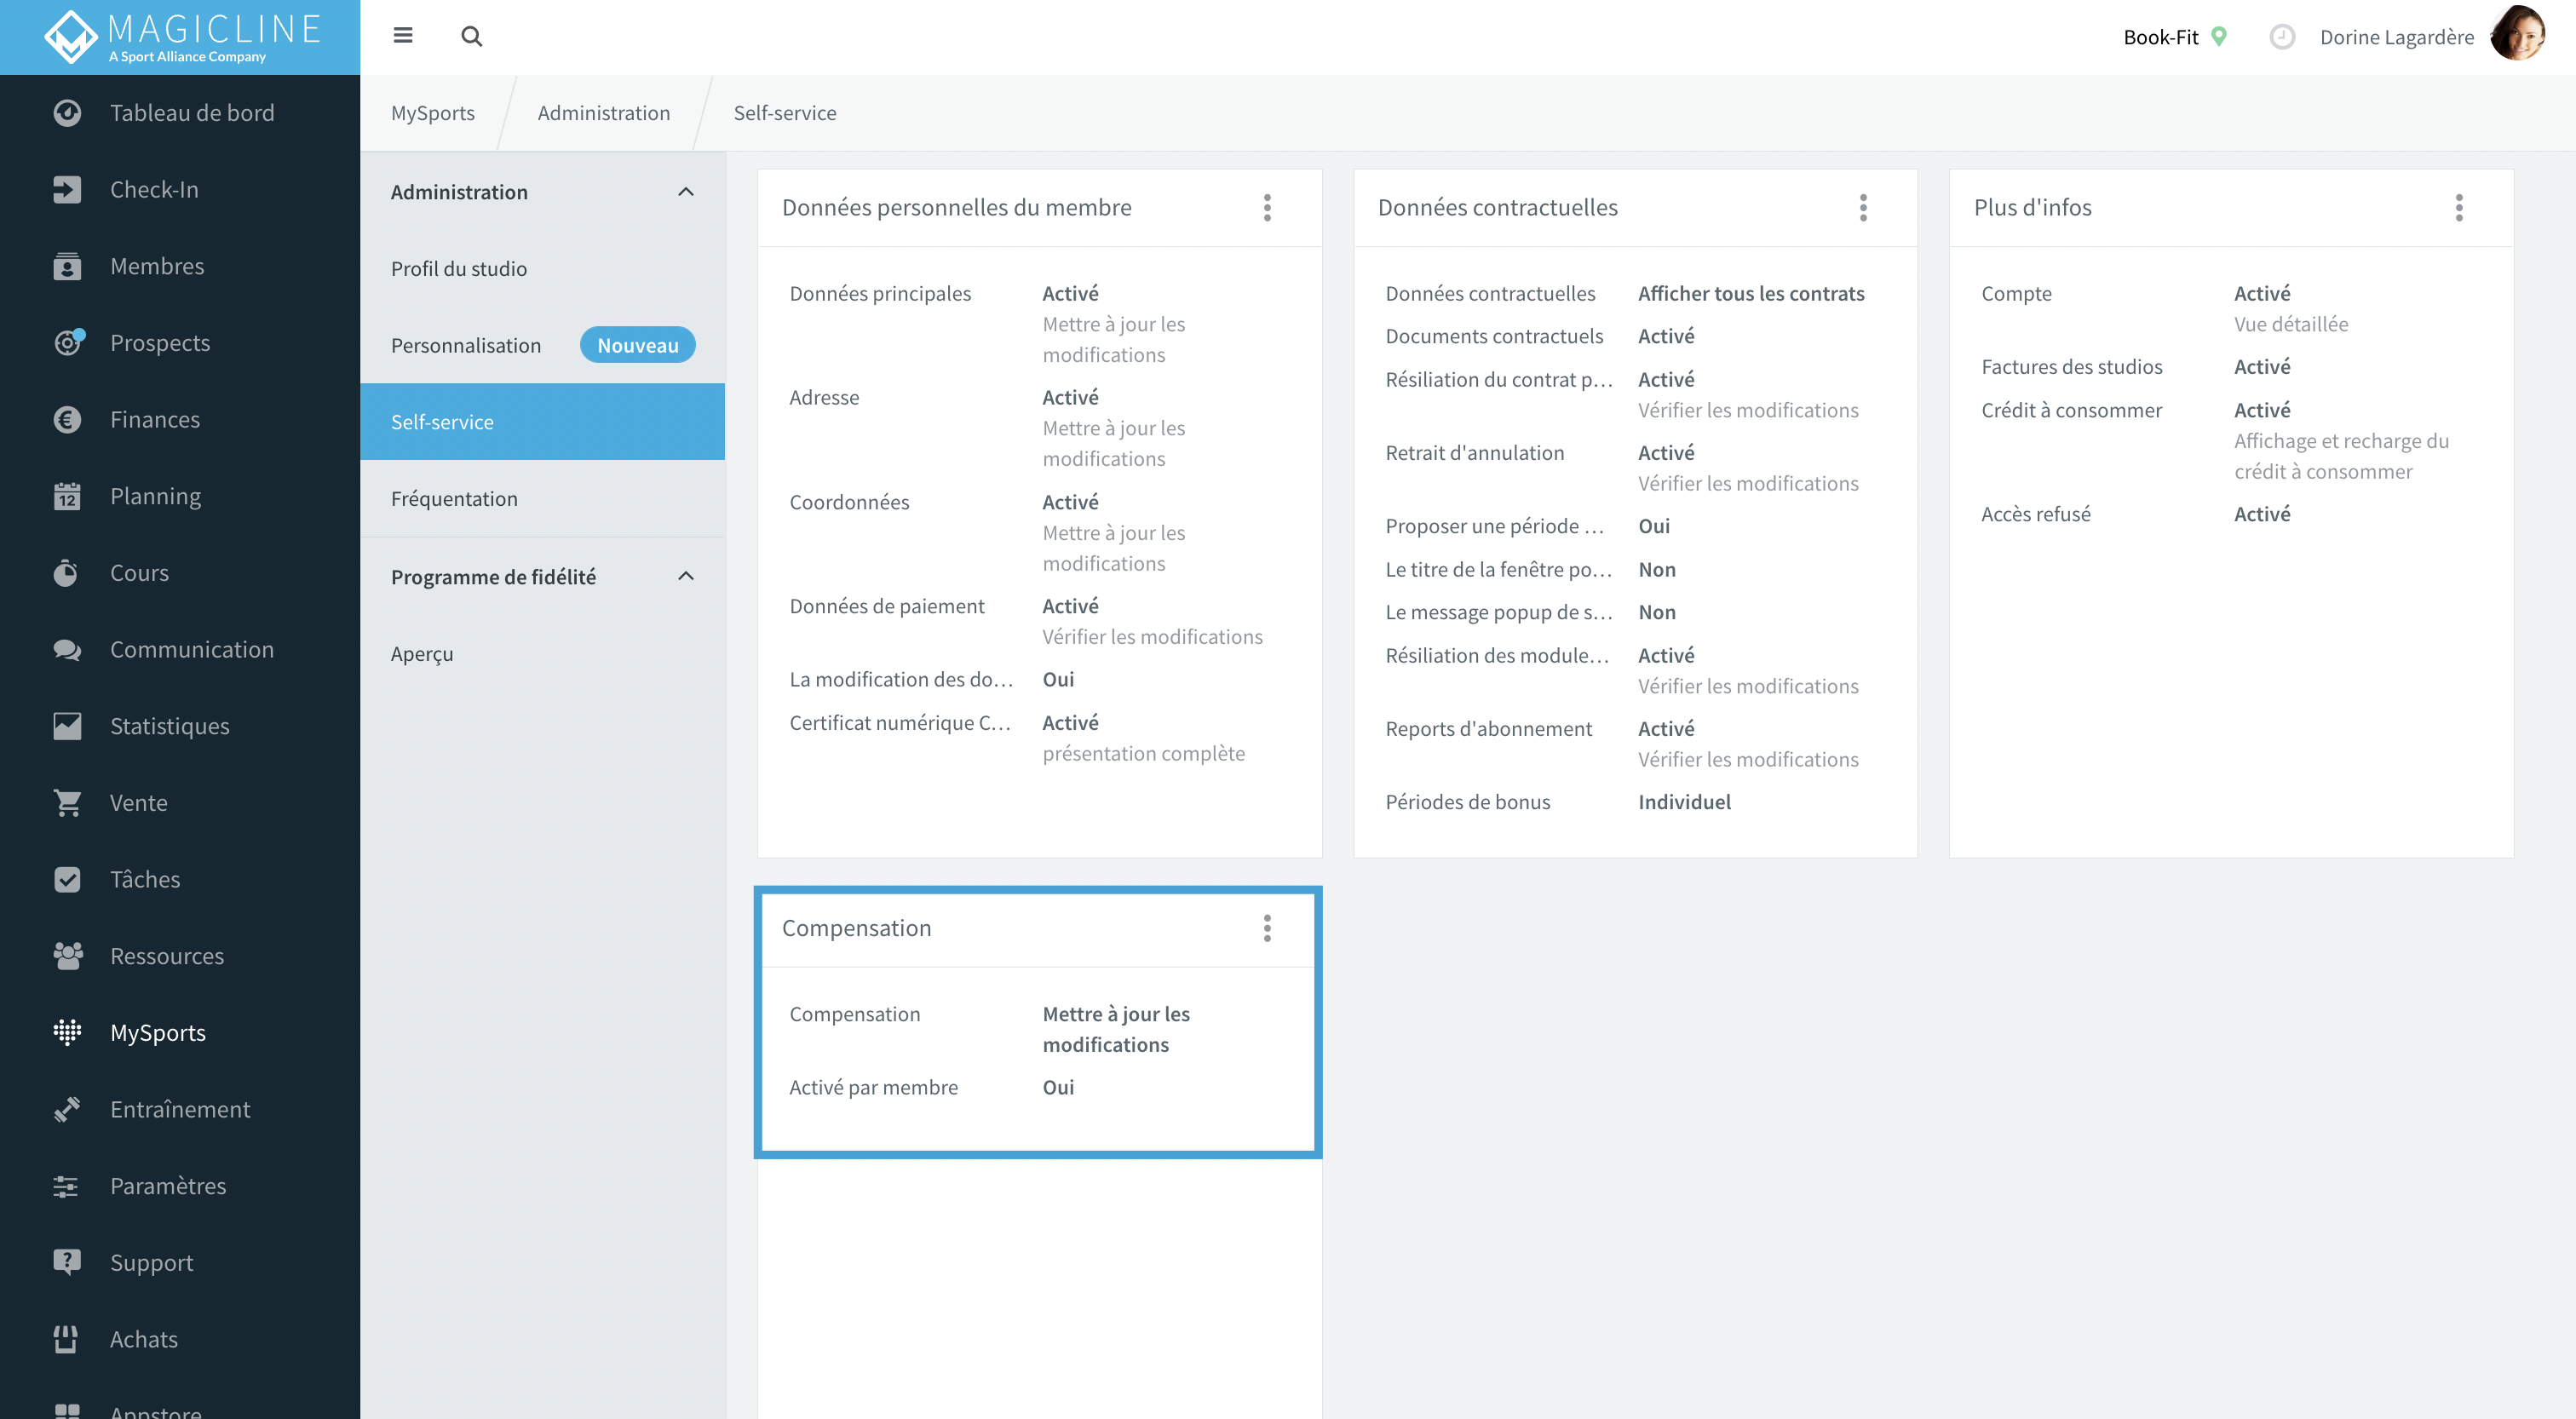
Task: Open the Statistiques chart icon
Action: (x=67, y=726)
